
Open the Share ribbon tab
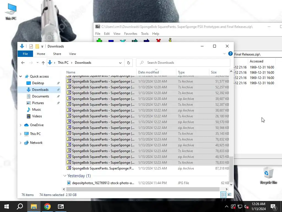click(x=57, y=54)
